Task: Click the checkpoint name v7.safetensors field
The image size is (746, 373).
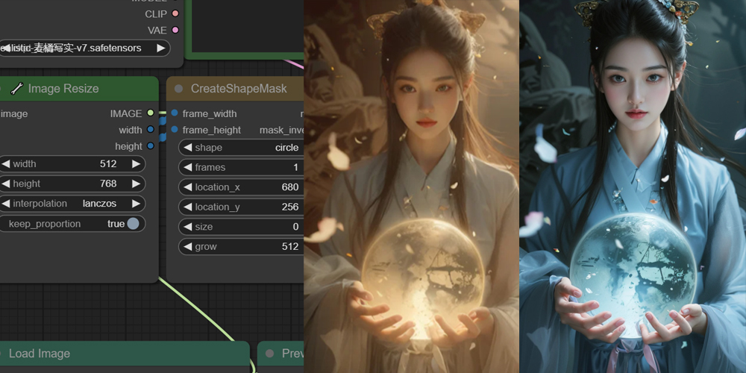Action: pos(84,48)
